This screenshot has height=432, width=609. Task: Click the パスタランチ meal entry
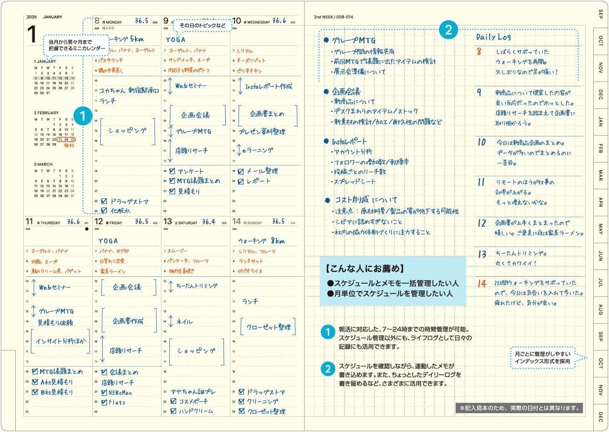tap(111, 60)
